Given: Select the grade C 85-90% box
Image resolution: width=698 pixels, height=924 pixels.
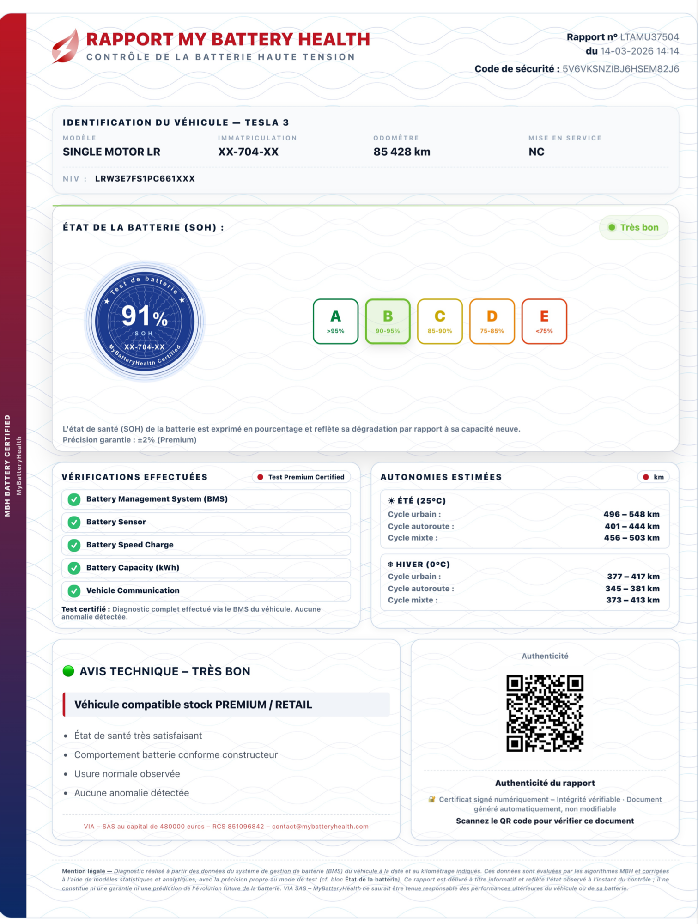Looking at the screenshot, I should 440,322.
